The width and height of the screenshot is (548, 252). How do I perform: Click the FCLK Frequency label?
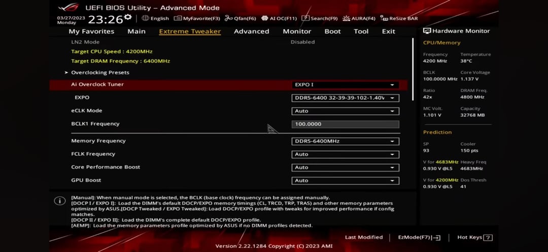[93, 154]
